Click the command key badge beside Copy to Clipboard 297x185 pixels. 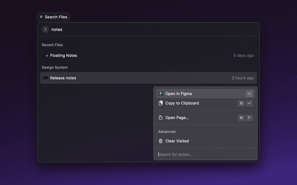[241, 103]
